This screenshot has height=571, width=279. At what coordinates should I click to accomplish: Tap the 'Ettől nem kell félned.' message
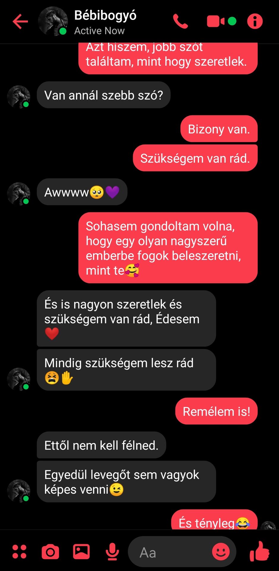coord(101,445)
